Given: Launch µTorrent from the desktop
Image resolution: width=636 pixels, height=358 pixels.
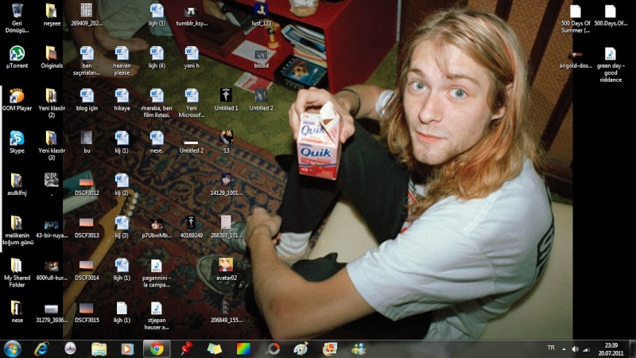Looking at the screenshot, I should [17, 57].
